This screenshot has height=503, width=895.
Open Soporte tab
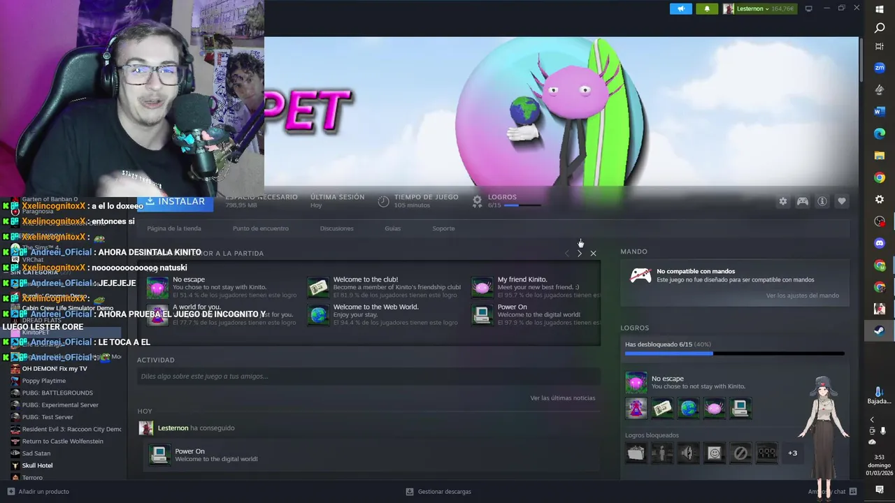pyautogui.click(x=443, y=228)
